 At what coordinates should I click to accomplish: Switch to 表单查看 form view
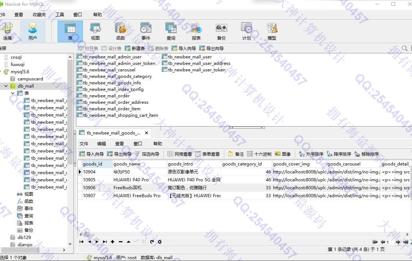[x=207, y=154]
